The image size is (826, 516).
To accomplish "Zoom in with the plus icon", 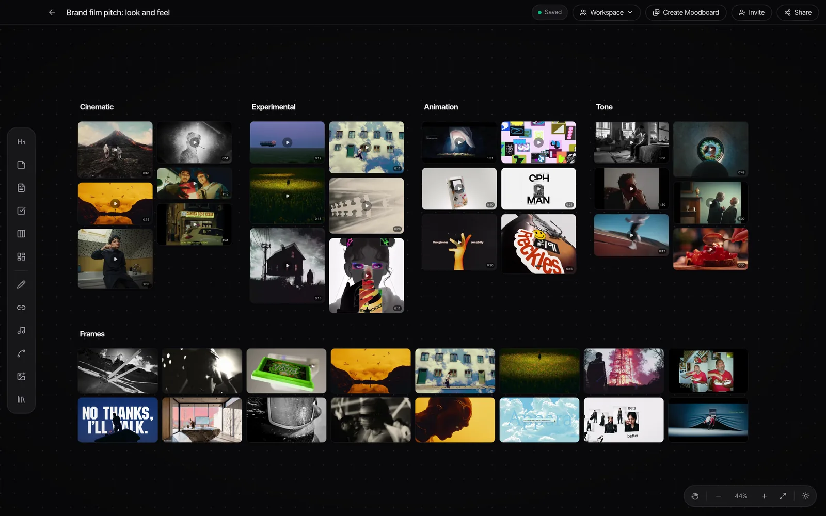I will [764, 496].
